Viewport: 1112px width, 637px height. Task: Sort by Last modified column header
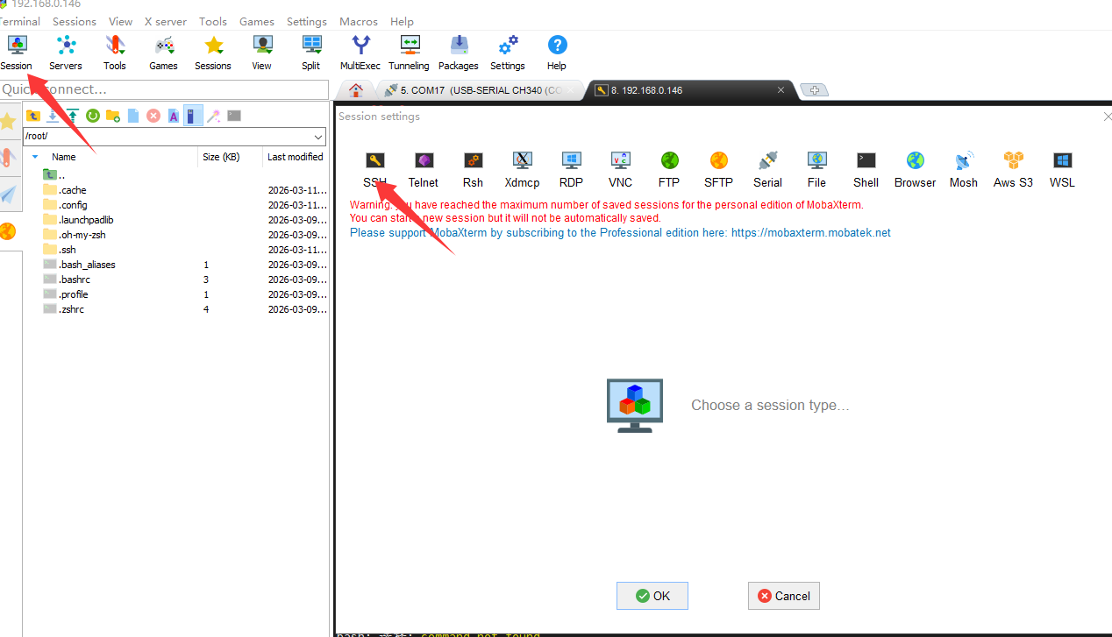[x=296, y=157]
